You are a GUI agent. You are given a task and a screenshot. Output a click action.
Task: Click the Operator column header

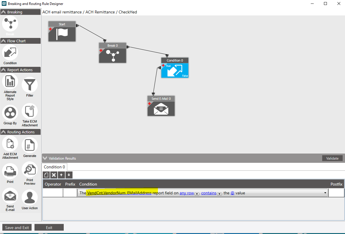53,184
